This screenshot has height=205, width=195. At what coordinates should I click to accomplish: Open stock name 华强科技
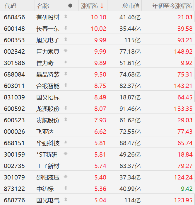[x=48, y=143]
